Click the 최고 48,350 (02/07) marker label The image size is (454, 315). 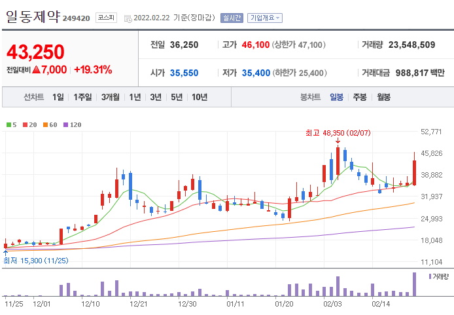338,133
